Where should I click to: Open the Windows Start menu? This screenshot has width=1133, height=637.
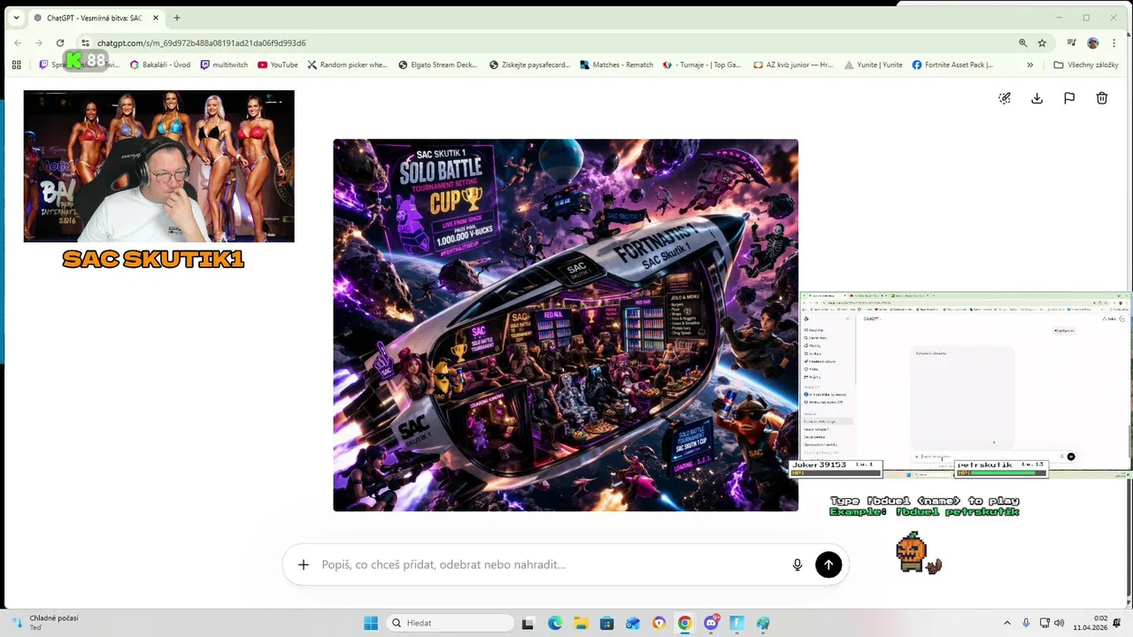coord(371,623)
